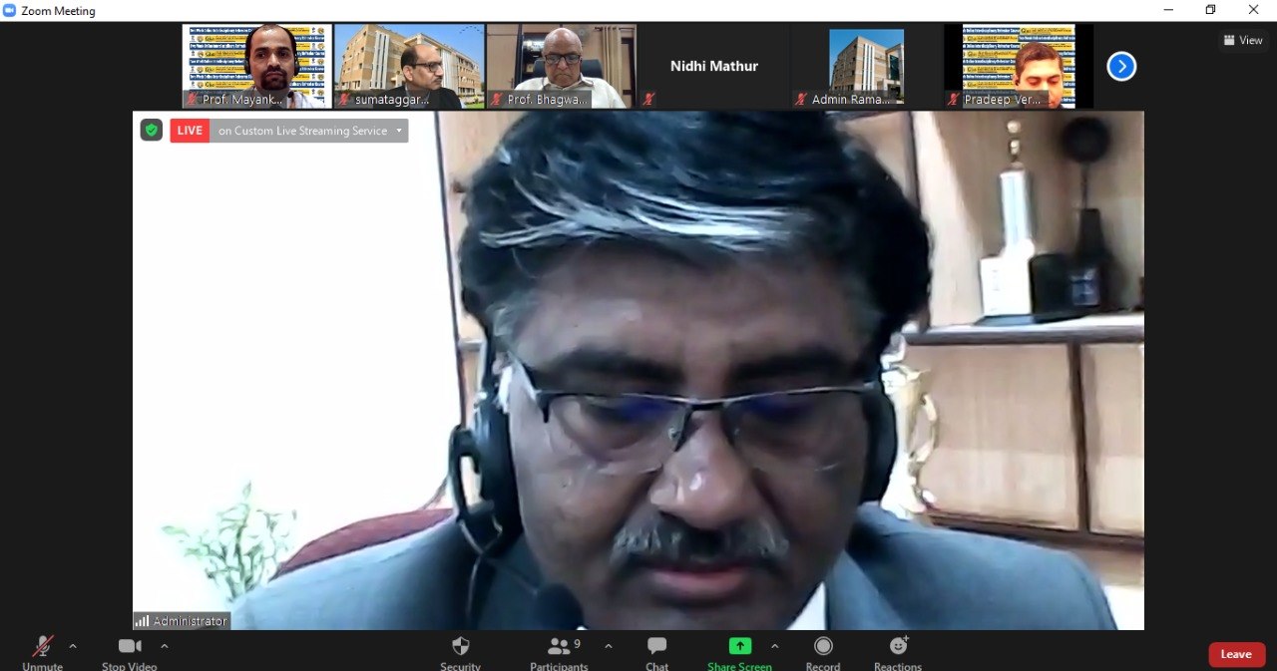Click the green encryption shield icon
1277x671 pixels.
click(151, 130)
